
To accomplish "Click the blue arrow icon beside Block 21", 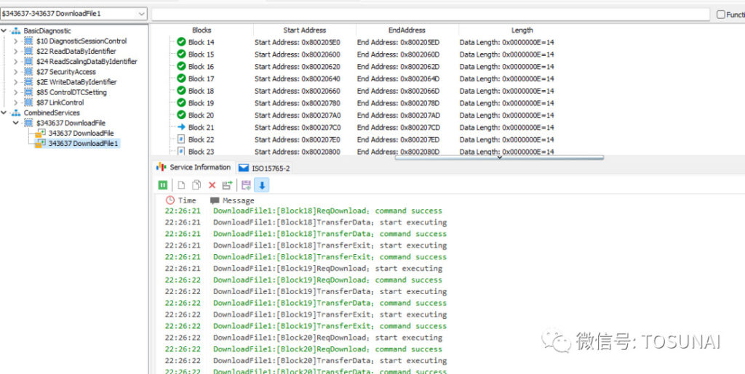I will [x=181, y=127].
